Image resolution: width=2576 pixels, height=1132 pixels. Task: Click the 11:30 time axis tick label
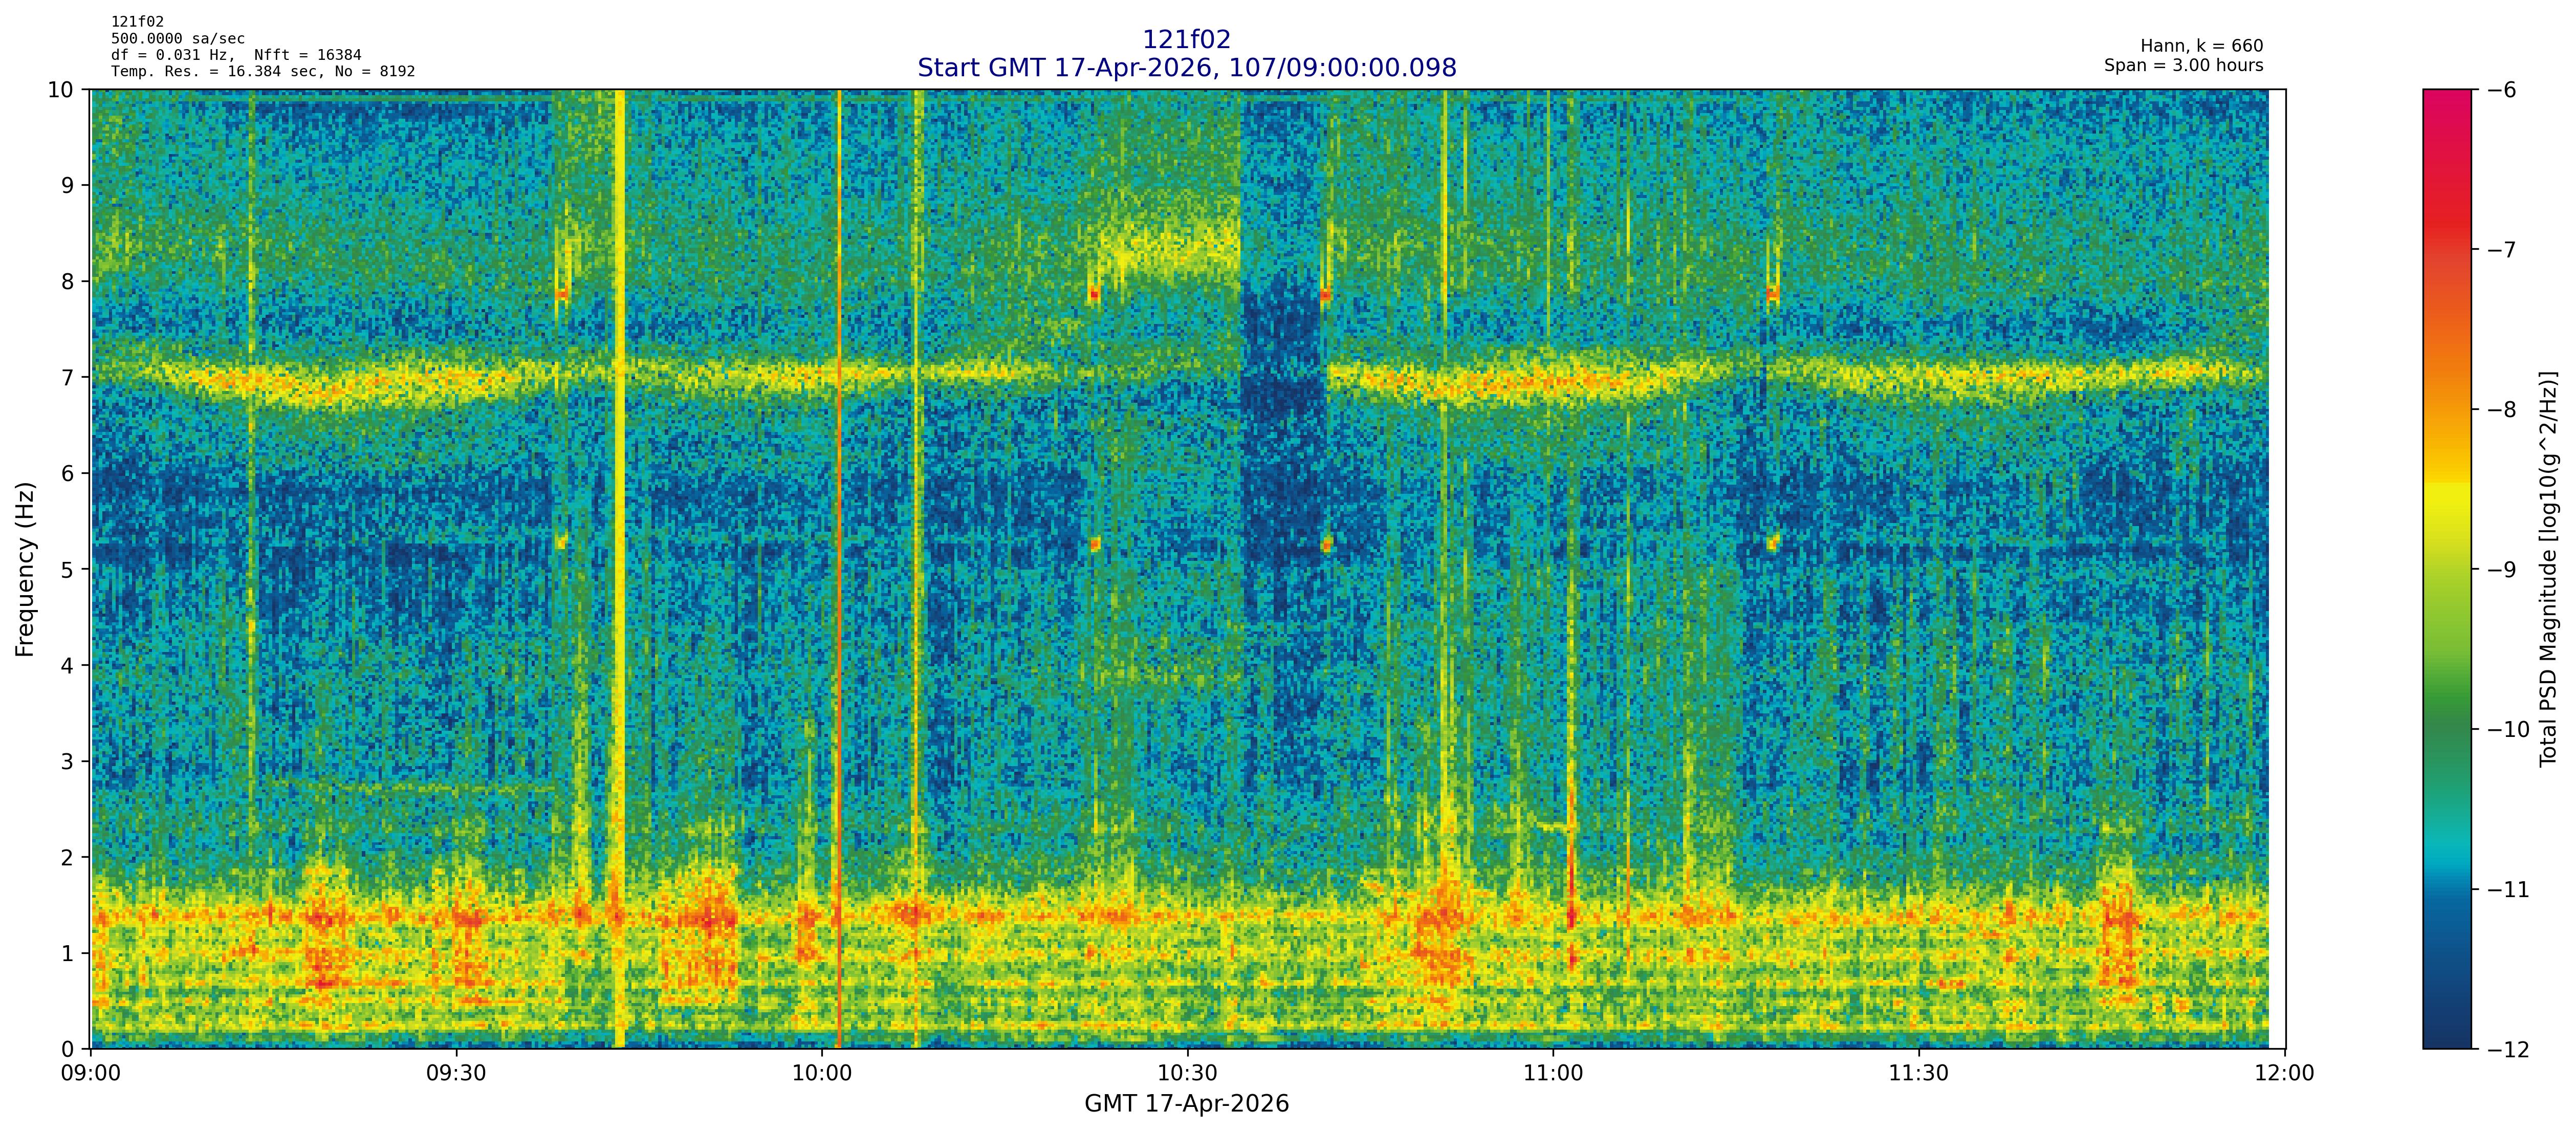[1918, 1074]
